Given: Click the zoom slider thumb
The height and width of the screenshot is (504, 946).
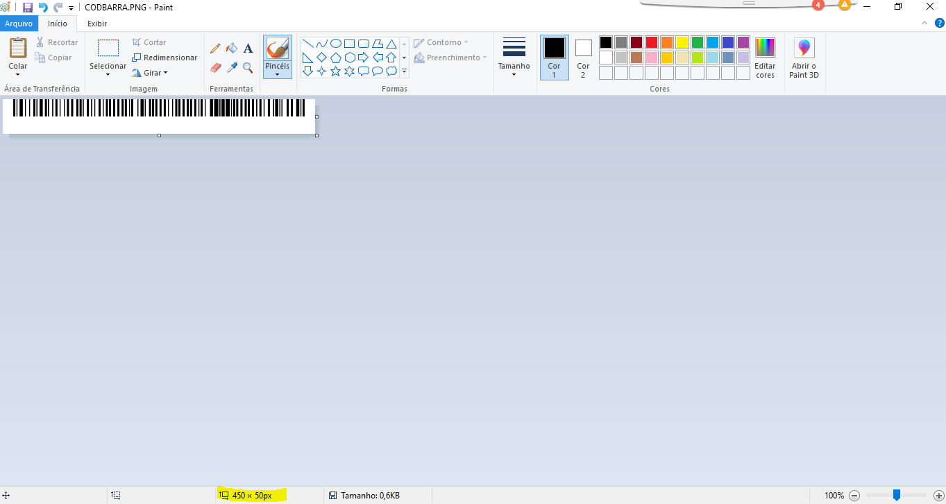Looking at the screenshot, I should (897, 495).
